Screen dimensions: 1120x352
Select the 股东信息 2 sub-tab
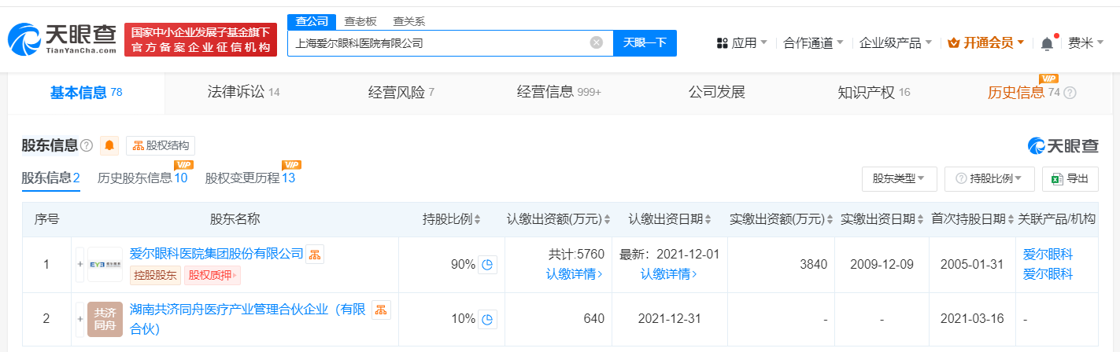(51, 178)
